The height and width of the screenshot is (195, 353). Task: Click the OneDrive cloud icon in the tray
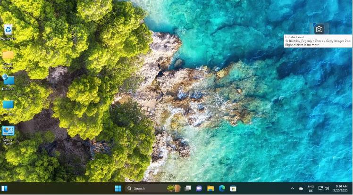click(301, 188)
